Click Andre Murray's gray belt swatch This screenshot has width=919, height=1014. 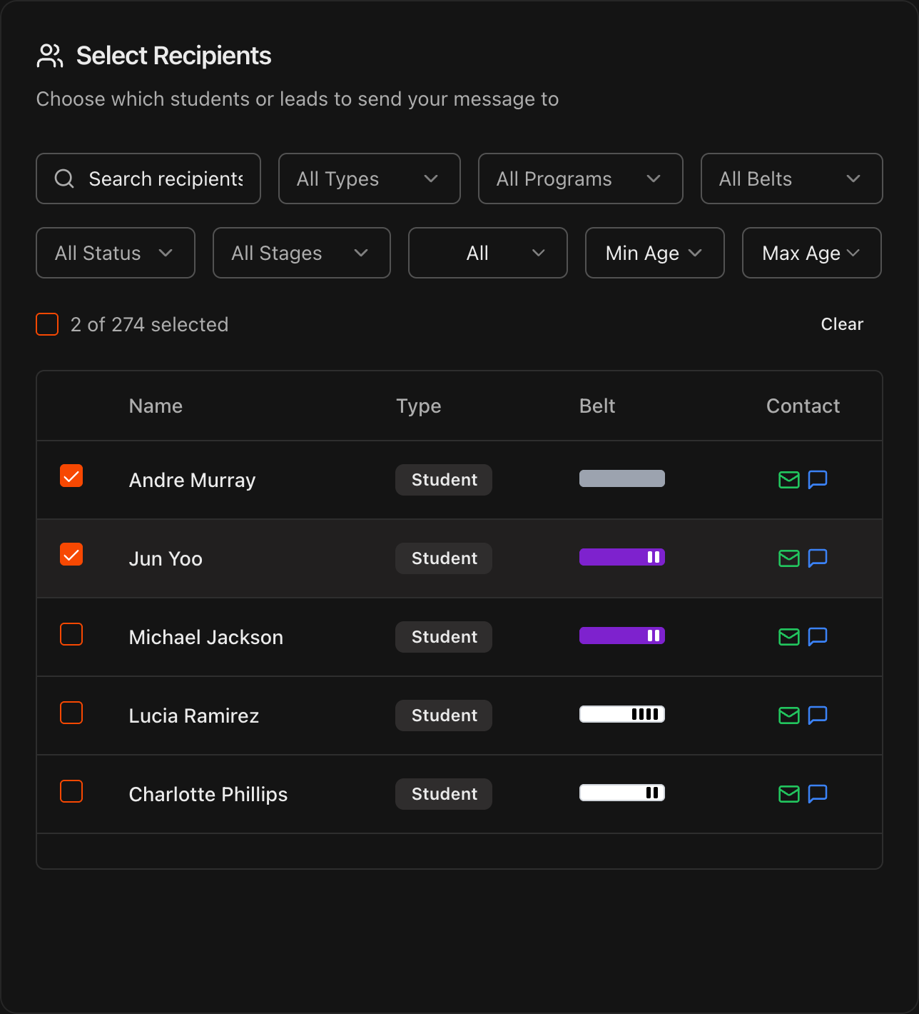pyautogui.click(x=622, y=478)
